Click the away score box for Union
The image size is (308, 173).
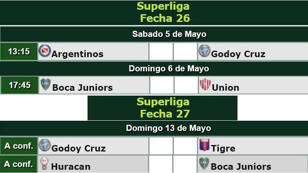(186, 85)
